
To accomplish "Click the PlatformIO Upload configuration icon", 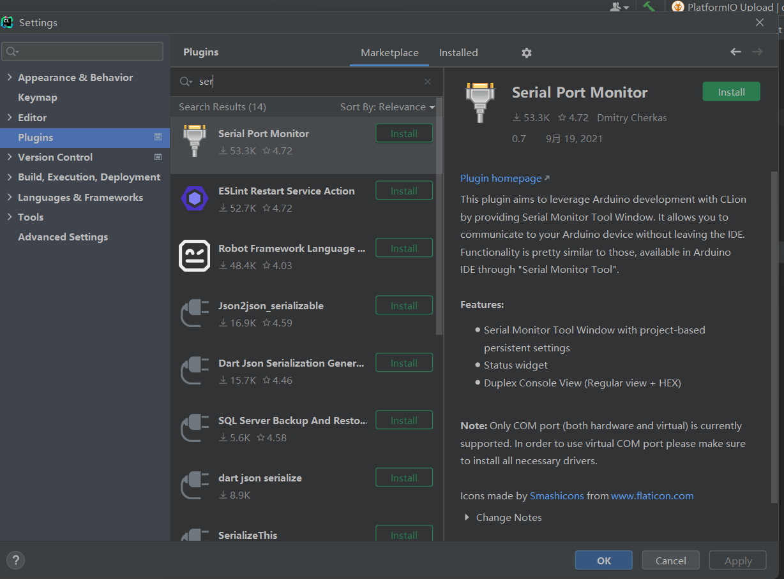I will [678, 7].
